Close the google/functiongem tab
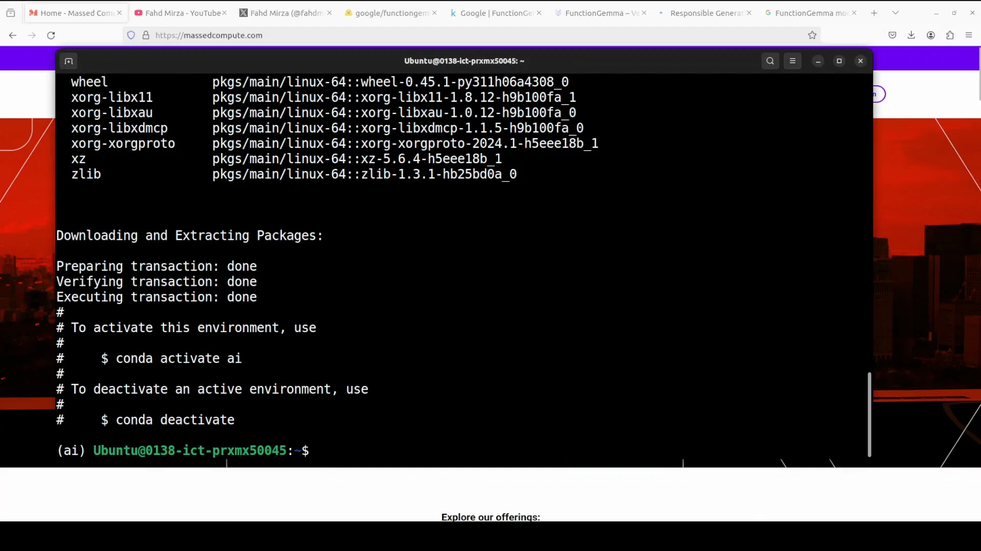This screenshot has width=981, height=551. click(x=434, y=13)
